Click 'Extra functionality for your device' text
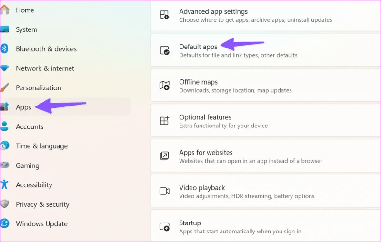This screenshot has width=381, height=242. click(223, 126)
